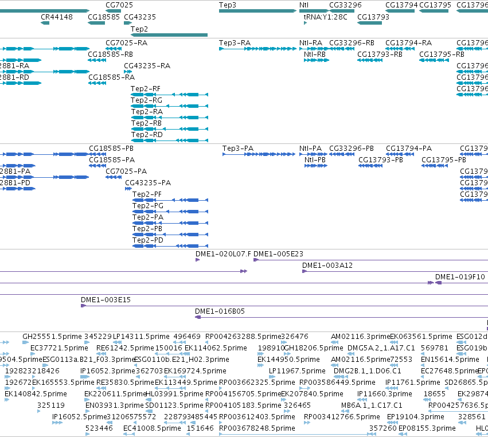Select BAC clone DME1-003A12 label
488x437 pixels.
[327, 265]
